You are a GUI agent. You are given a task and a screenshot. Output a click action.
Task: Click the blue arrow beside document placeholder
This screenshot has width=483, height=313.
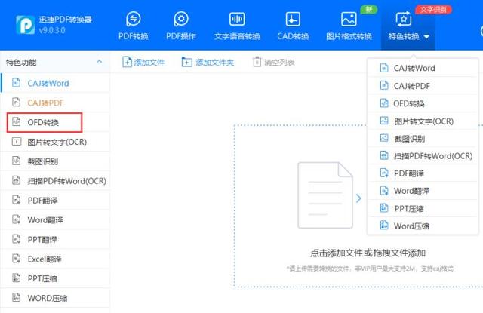click(358, 198)
